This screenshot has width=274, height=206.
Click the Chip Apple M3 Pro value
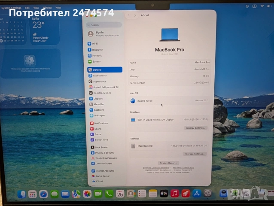point(202,69)
